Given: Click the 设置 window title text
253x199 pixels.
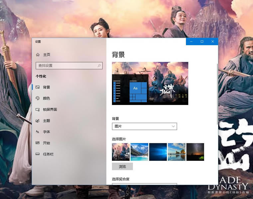Looking at the screenshot, I should pyautogui.click(x=38, y=42).
